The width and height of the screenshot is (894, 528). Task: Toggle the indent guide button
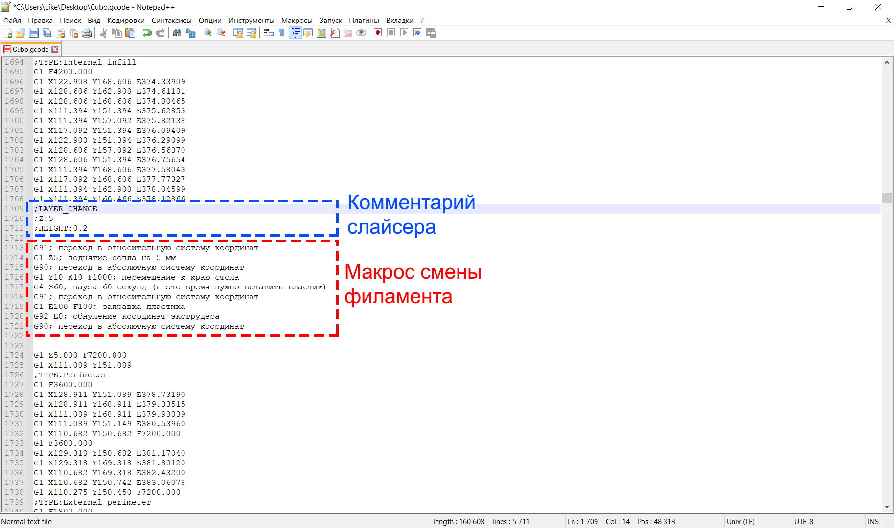pyautogui.click(x=295, y=33)
